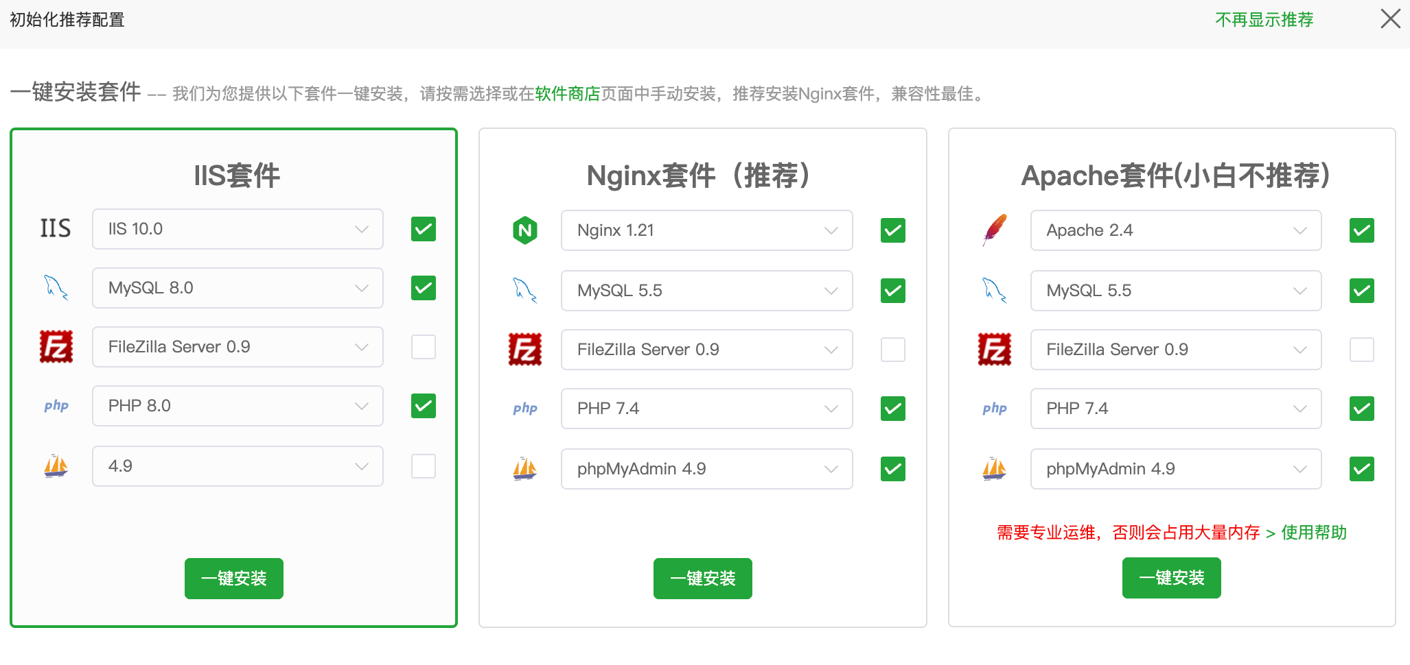Click the phpMyAdmin sailboat icon in IIS suite
This screenshot has height=665, width=1410.
pos(56,466)
